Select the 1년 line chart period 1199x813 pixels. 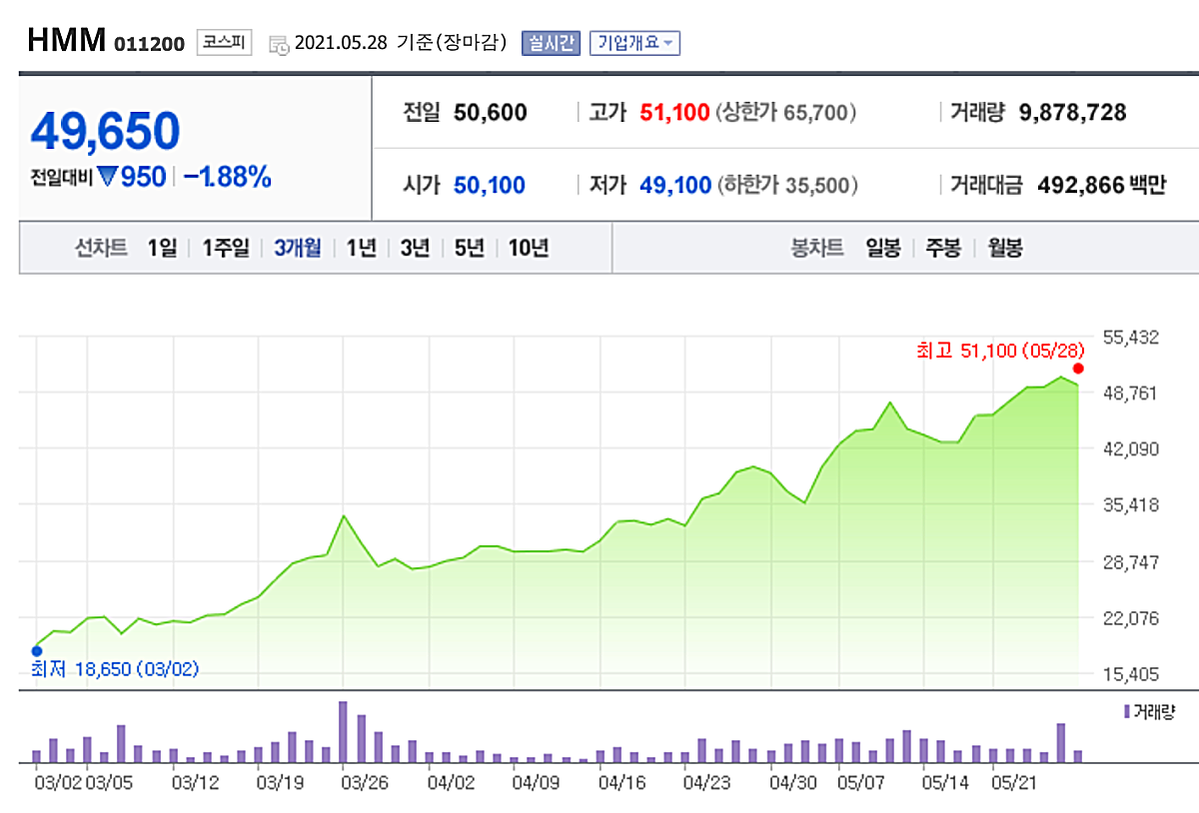pyautogui.click(x=361, y=248)
